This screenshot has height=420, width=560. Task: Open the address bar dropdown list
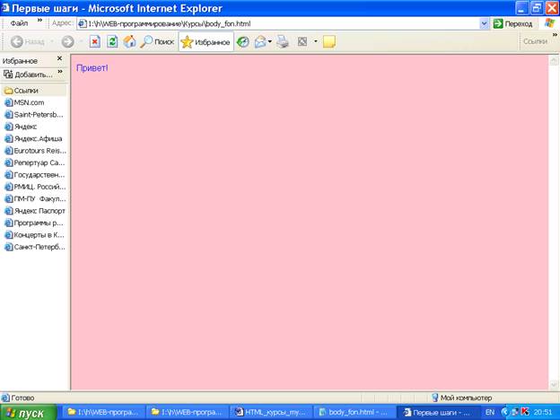[484, 24]
